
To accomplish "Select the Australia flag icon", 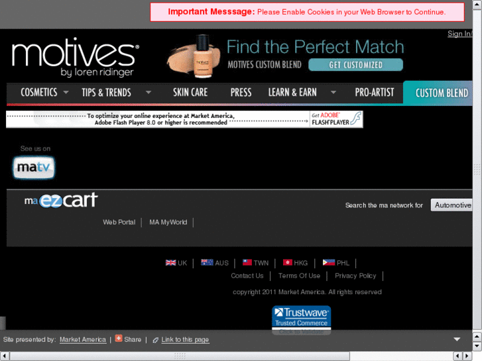I will [x=207, y=262].
